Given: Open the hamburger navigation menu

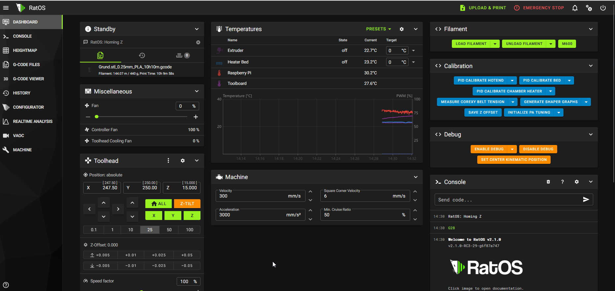Looking at the screenshot, I should point(6,8).
